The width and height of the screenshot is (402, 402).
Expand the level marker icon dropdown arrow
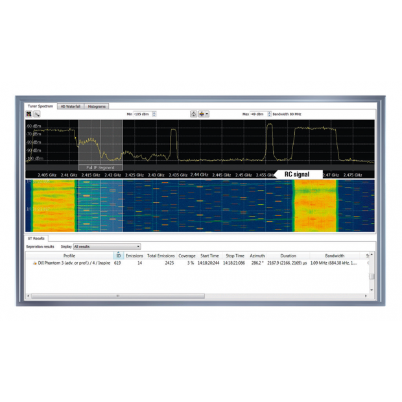coord(207,113)
